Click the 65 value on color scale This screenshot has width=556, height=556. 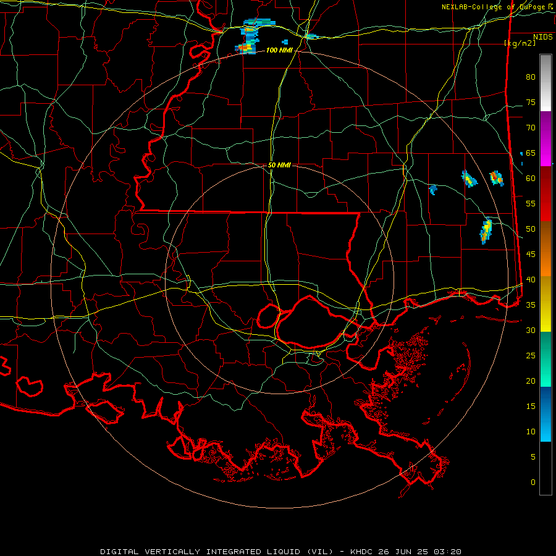pyautogui.click(x=531, y=153)
